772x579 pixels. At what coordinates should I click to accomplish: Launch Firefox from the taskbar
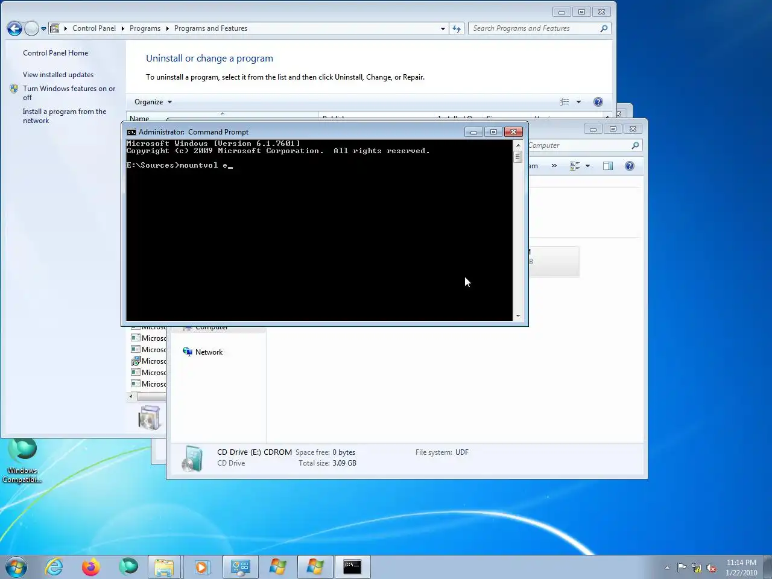click(x=91, y=567)
